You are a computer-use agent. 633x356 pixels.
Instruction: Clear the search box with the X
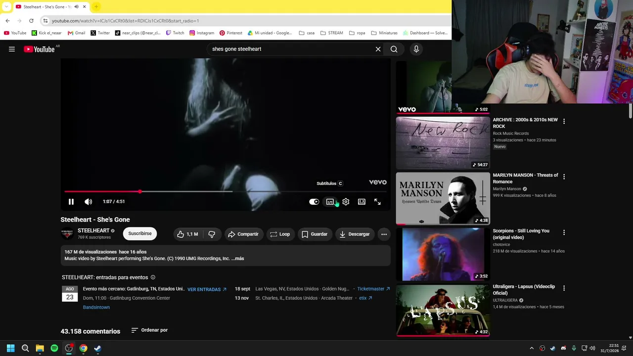coord(378,49)
